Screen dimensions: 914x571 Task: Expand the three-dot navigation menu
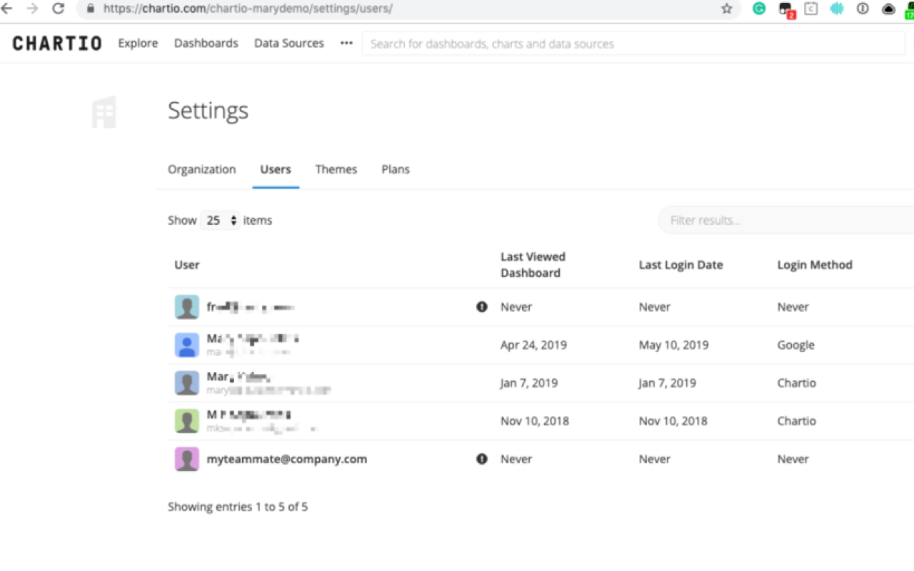[346, 43]
